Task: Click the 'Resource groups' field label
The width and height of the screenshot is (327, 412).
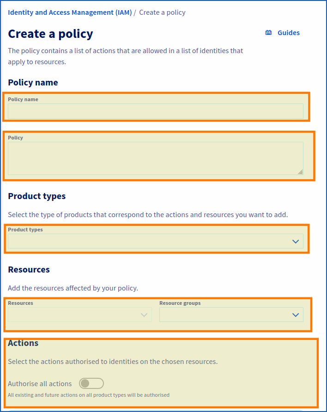Action: click(x=180, y=303)
